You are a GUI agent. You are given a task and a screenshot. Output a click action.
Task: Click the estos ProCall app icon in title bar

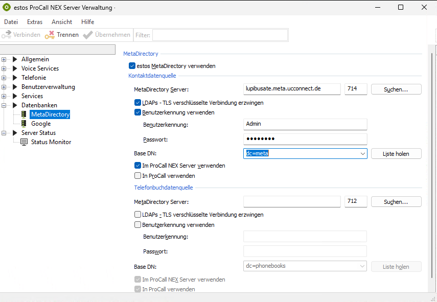7,8
